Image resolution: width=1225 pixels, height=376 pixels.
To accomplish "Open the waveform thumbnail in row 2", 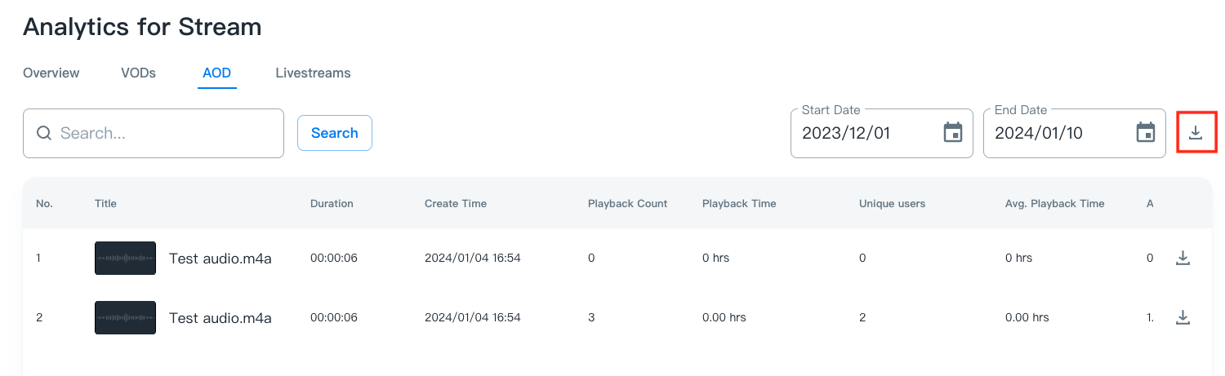I will coord(125,317).
